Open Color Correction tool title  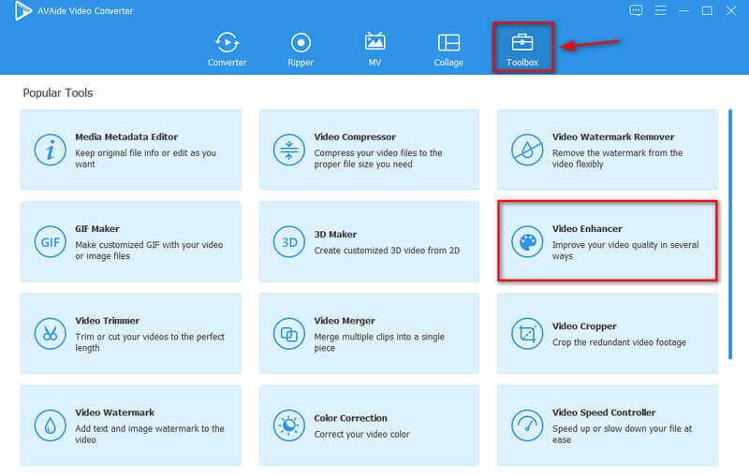point(350,418)
